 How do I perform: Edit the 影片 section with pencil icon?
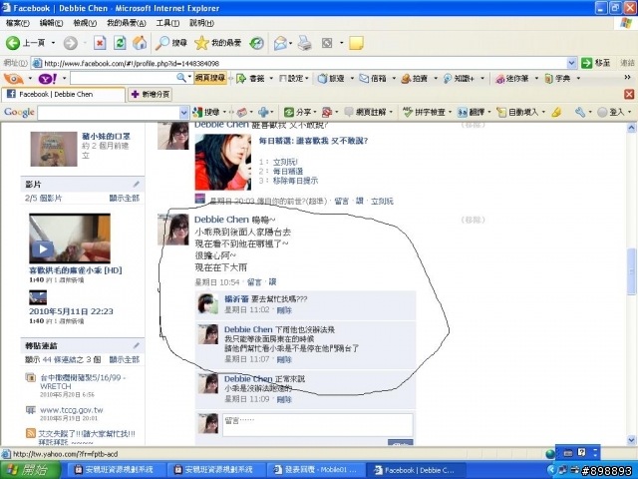[x=137, y=185]
